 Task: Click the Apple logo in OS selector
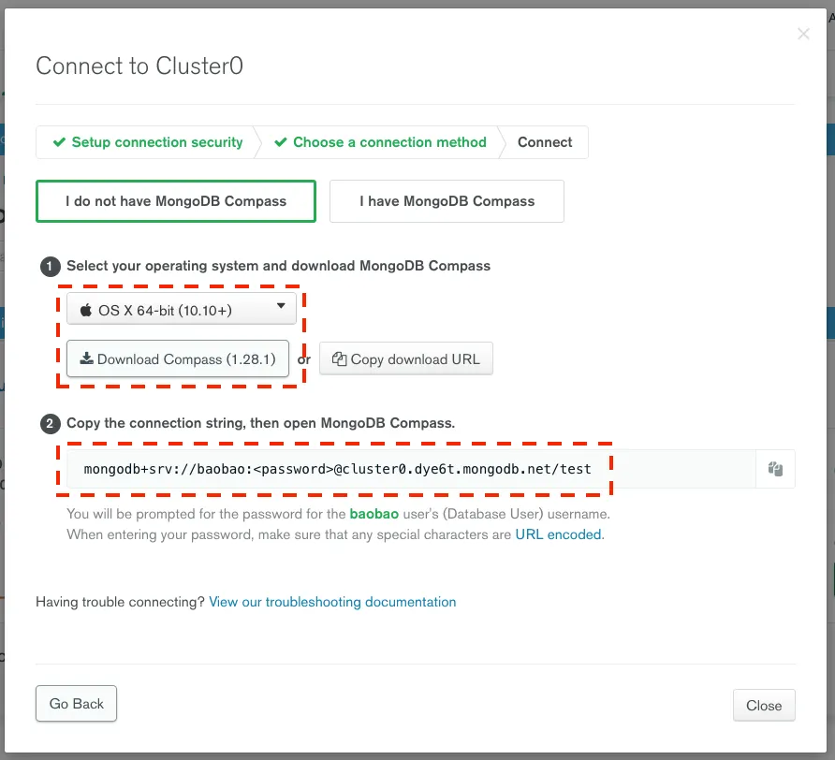click(86, 310)
